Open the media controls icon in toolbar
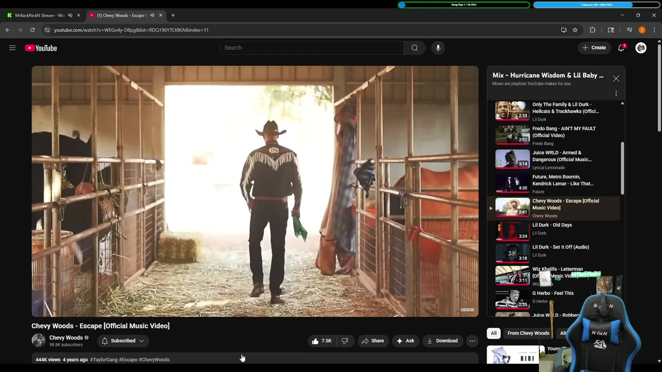662x372 pixels. coord(629,30)
